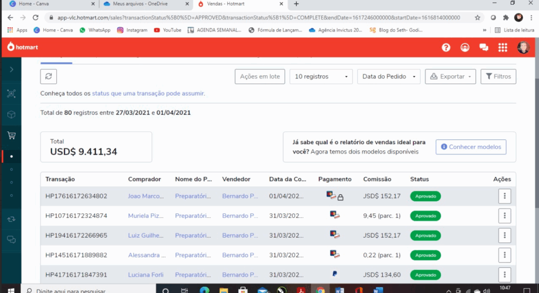This screenshot has width=539, height=293.
Task: Open the community faces icon in header
Action: pos(465,47)
